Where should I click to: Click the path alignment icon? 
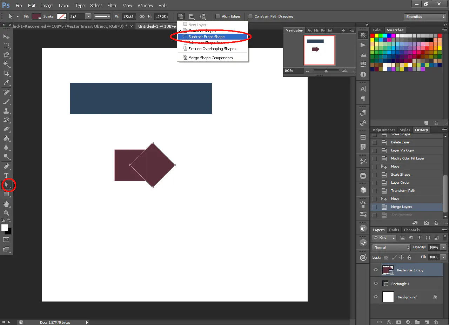click(x=192, y=16)
